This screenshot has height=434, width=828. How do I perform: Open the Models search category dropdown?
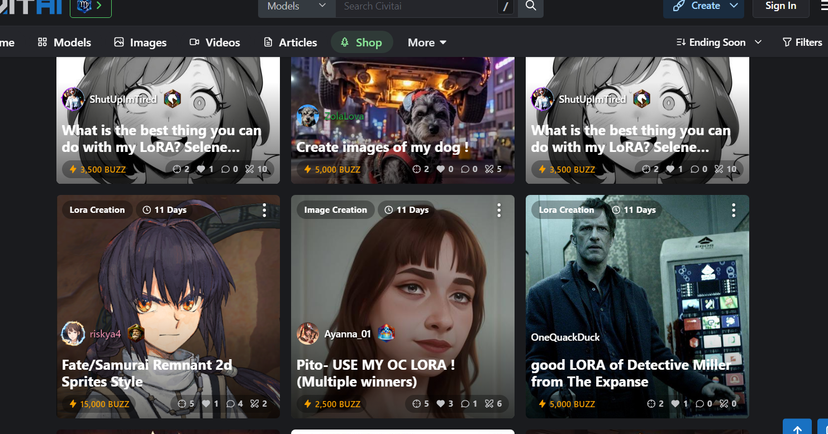[x=297, y=7]
